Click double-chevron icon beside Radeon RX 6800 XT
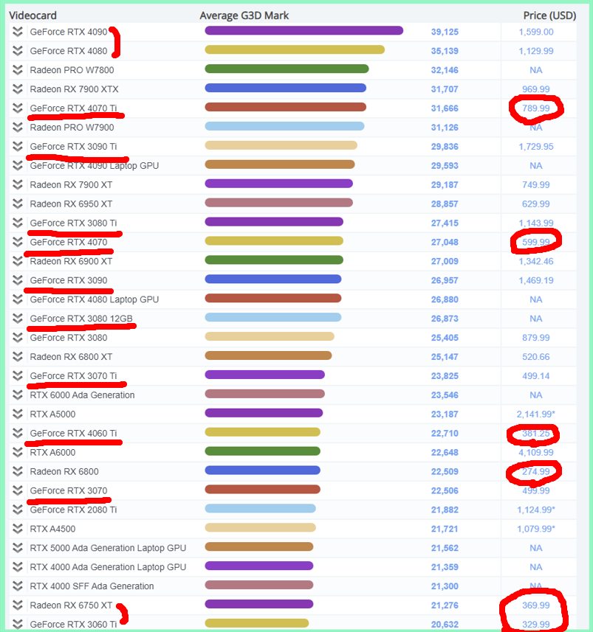The width and height of the screenshot is (593, 632). [18, 357]
